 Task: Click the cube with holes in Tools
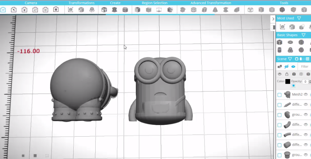click(x=272, y=10)
